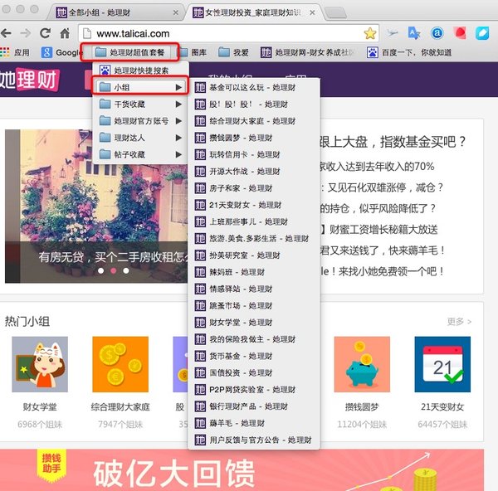Image resolution: width=498 pixels, height=491 pixels.
Task: Click the airplane extension icon
Action: (x=393, y=33)
